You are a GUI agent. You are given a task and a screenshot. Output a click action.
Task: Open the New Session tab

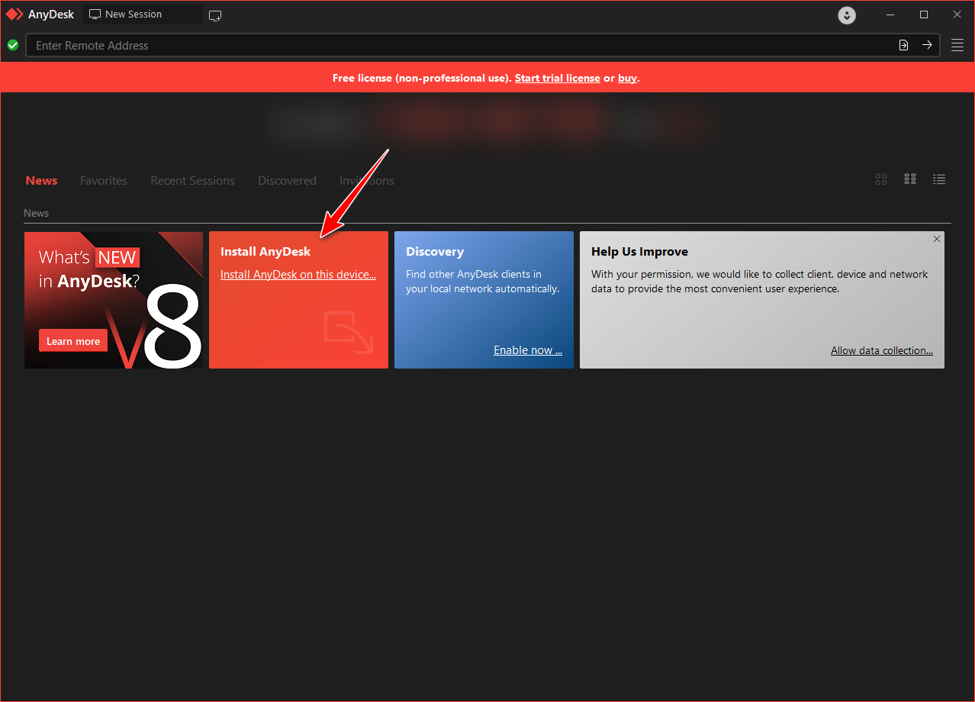pyautogui.click(x=143, y=14)
